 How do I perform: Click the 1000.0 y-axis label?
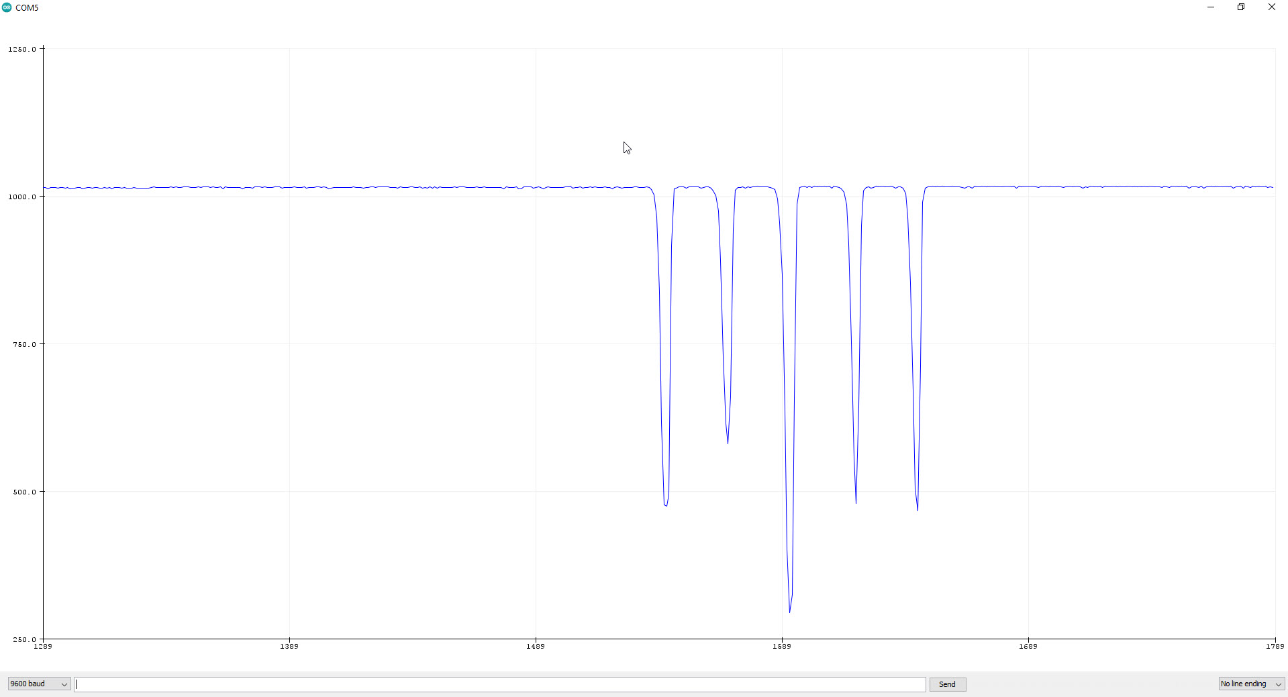pos(22,197)
